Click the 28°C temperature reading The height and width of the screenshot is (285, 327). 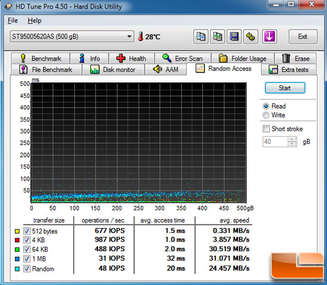click(153, 37)
